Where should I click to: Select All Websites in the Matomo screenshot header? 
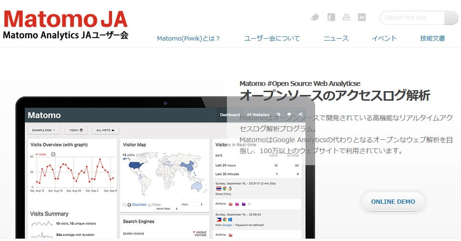coord(258,115)
